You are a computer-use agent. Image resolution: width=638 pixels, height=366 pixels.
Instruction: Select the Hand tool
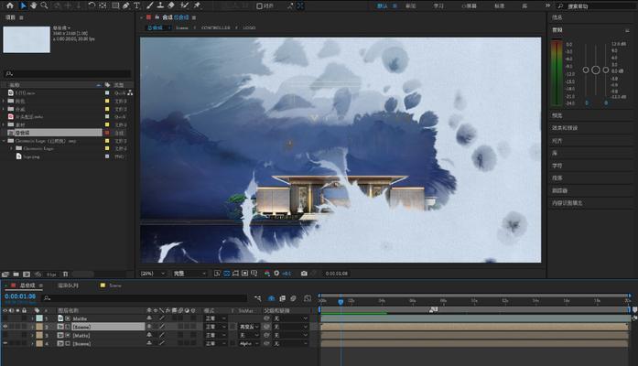(33, 5)
